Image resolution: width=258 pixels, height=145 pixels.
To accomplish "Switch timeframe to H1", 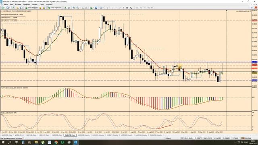I will tap(137, 8).
